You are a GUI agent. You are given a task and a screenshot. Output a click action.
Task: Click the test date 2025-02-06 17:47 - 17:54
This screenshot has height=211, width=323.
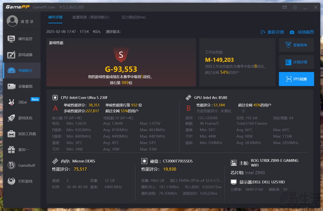coord(67,32)
